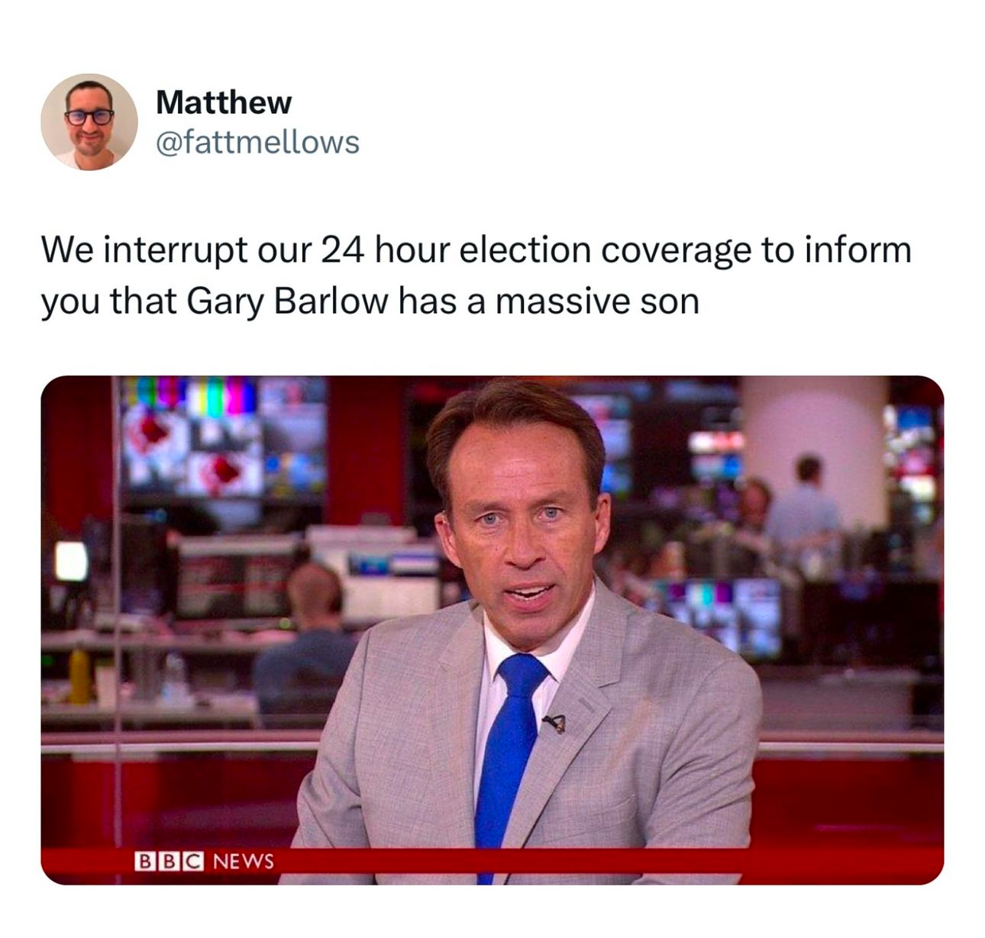Click the BBC block logo in banner
This screenshot has height=938, width=985.
pos(169,861)
